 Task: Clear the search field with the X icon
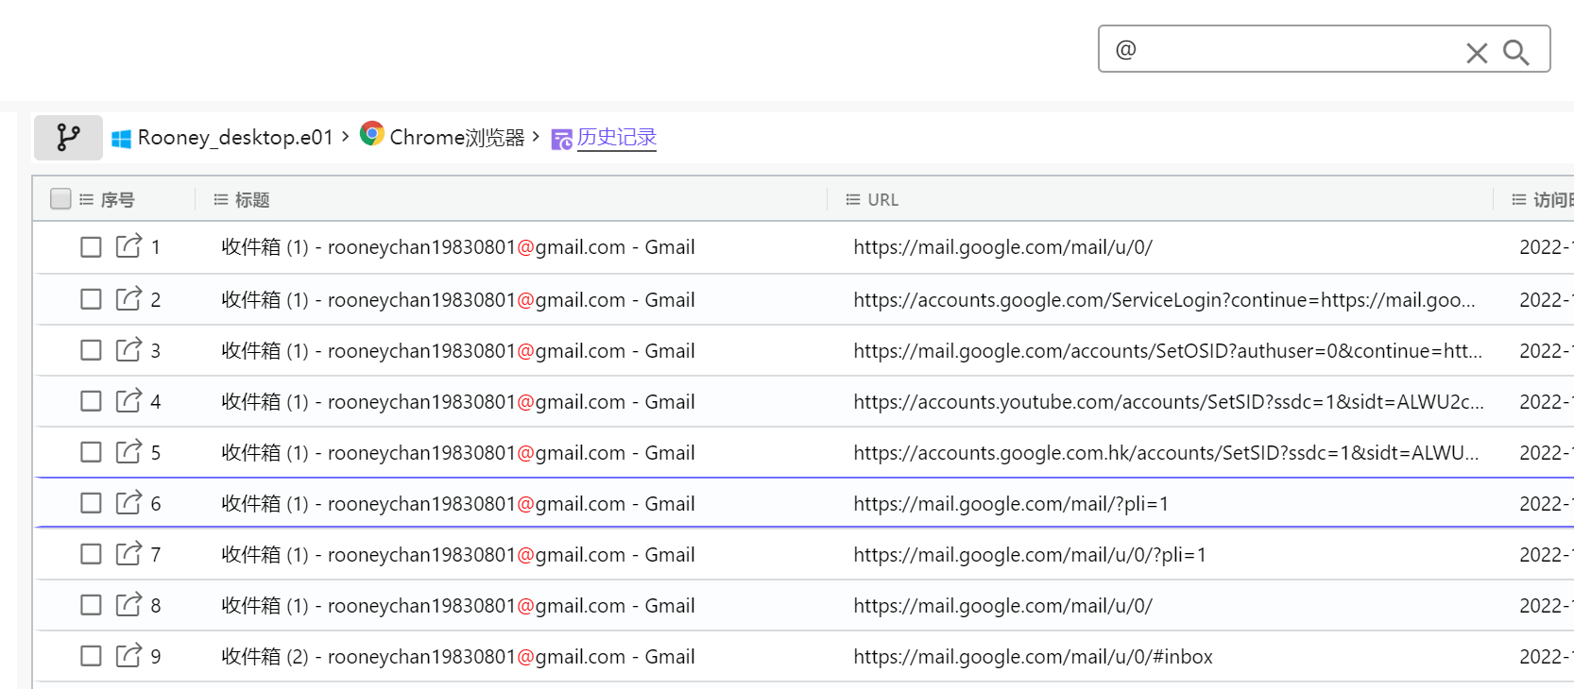point(1477,53)
